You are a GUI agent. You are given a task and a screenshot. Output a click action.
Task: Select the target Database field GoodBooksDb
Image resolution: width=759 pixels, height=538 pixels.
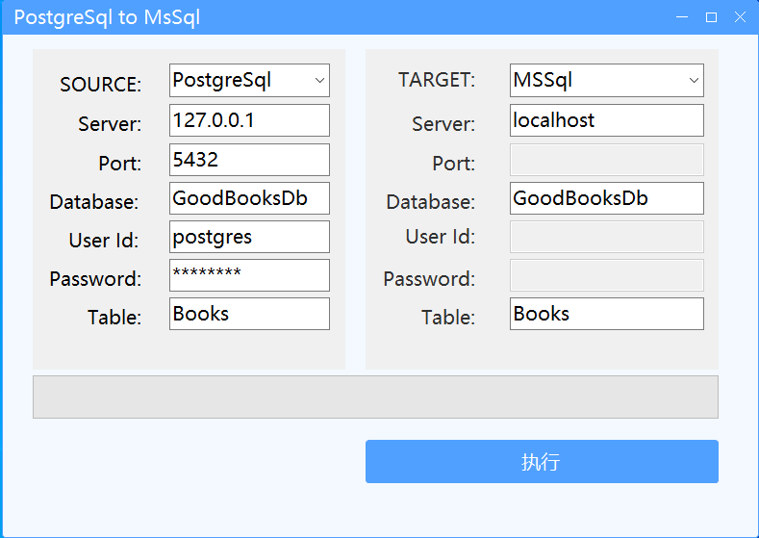(x=606, y=198)
